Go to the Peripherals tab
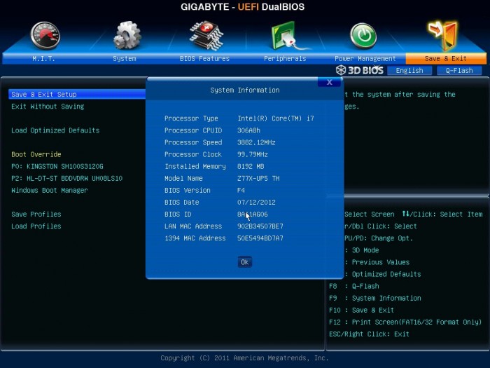490x368 pixels. (285, 58)
